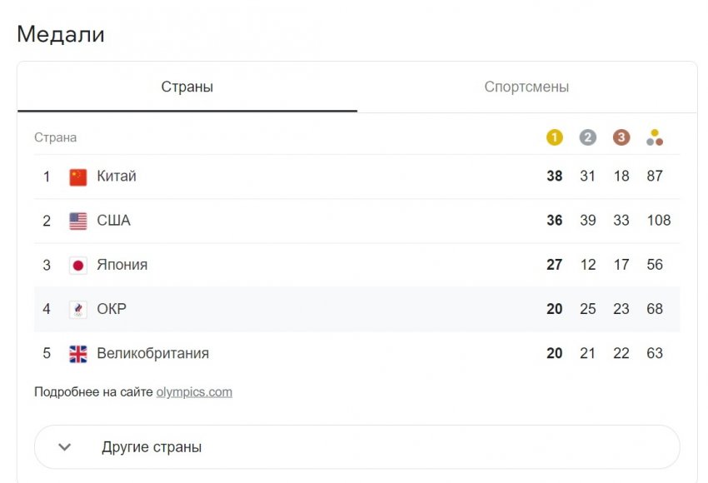Open the olympics.com link

pyautogui.click(x=194, y=391)
